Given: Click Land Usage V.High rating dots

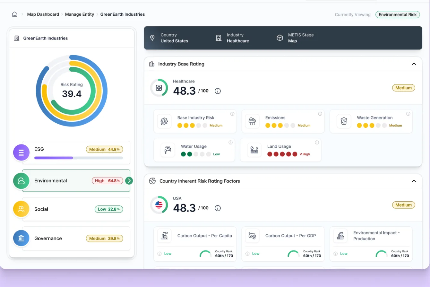Looking at the screenshot, I should pyautogui.click(x=282, y=154).
